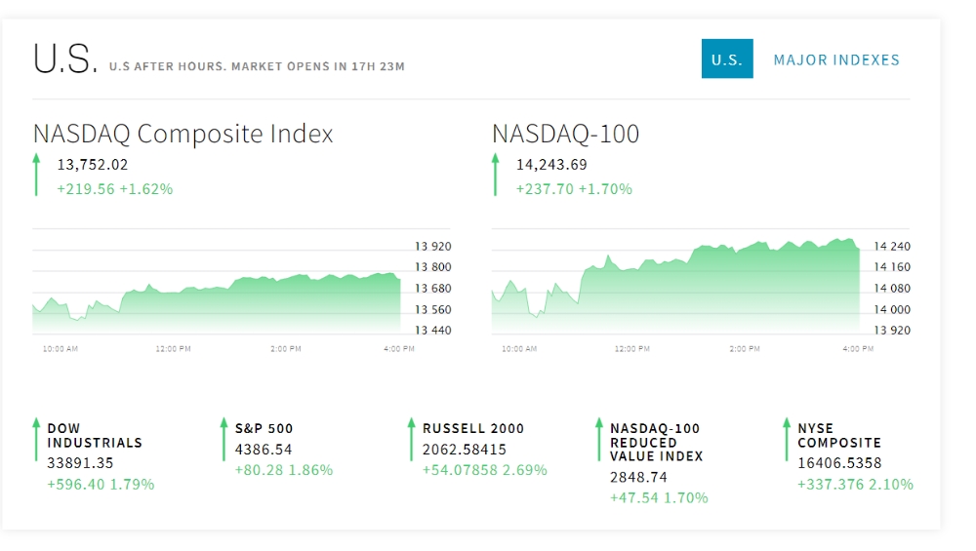Select the change +337.376 2.10%

(855, 485)
